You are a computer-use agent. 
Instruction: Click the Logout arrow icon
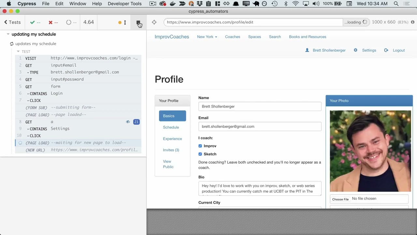386,50
